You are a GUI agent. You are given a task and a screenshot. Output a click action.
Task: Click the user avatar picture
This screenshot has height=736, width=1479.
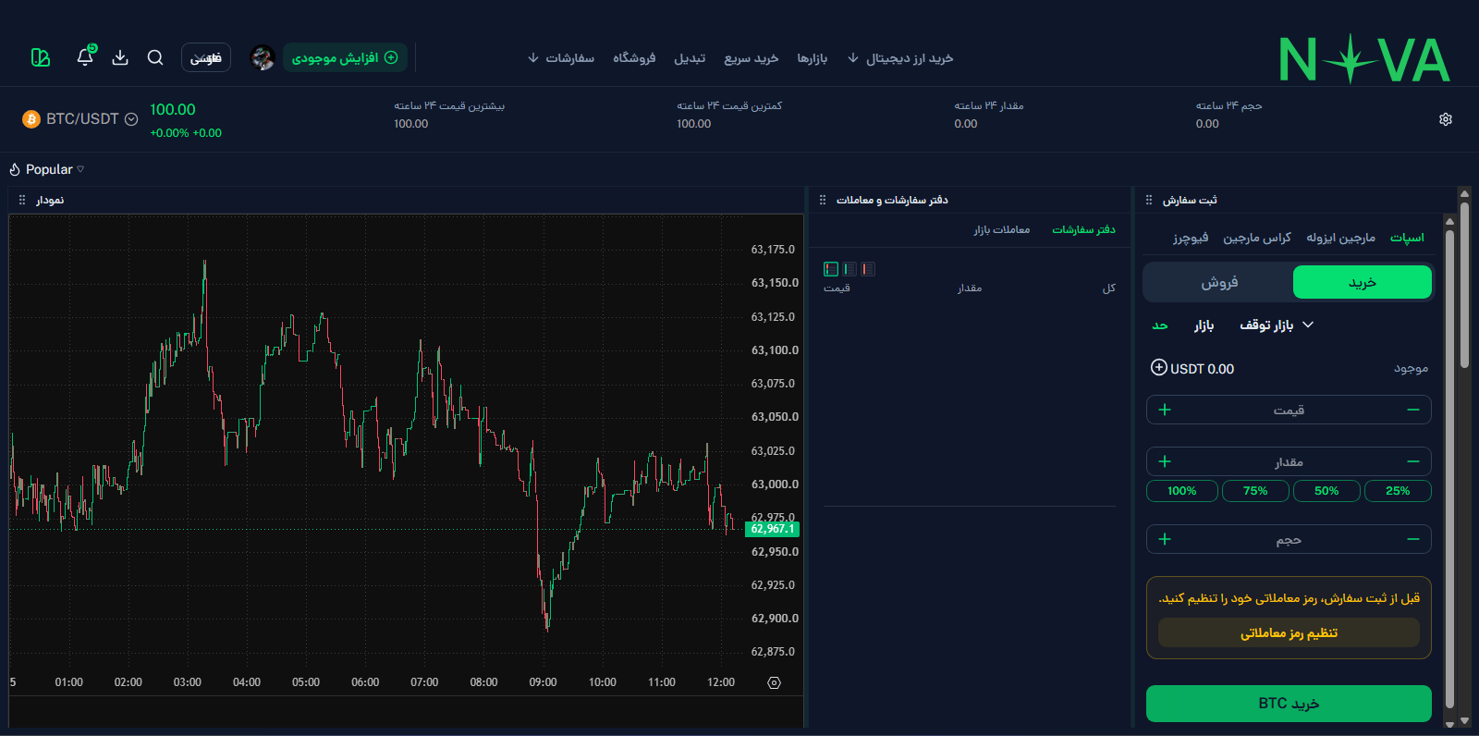(x=263, y=58)
